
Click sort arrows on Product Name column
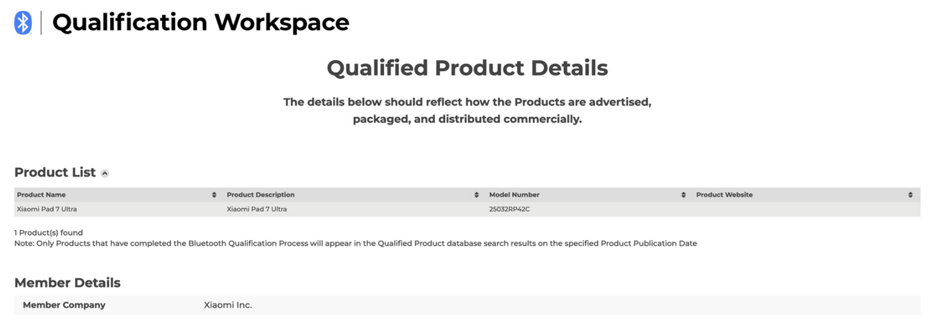[214, 195]
